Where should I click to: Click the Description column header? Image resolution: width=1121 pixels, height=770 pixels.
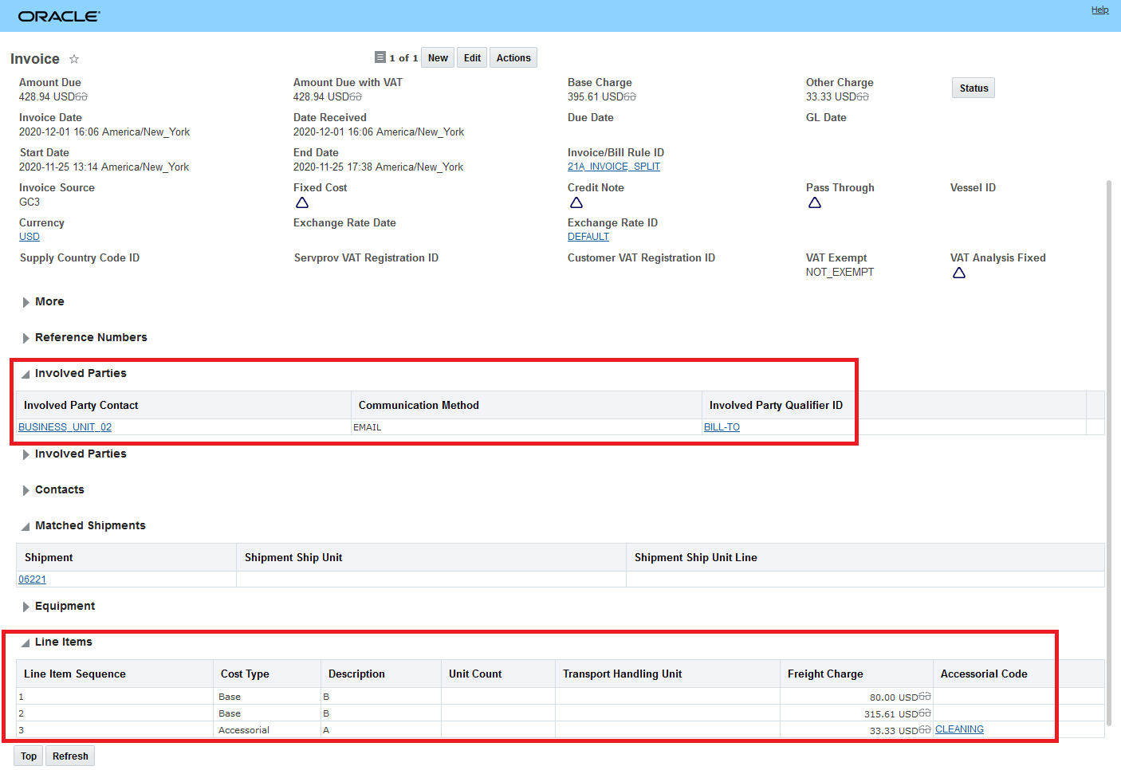coord(381,674)
